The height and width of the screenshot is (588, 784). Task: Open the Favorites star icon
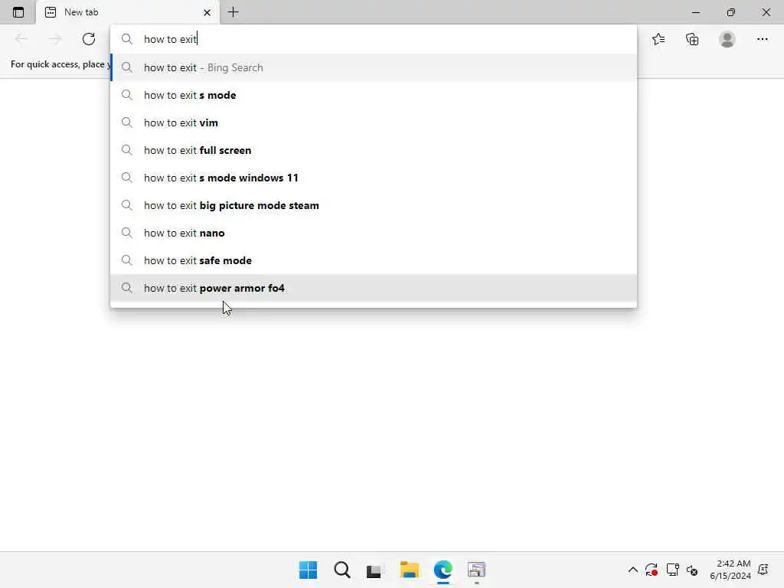[x=658, y=39]
